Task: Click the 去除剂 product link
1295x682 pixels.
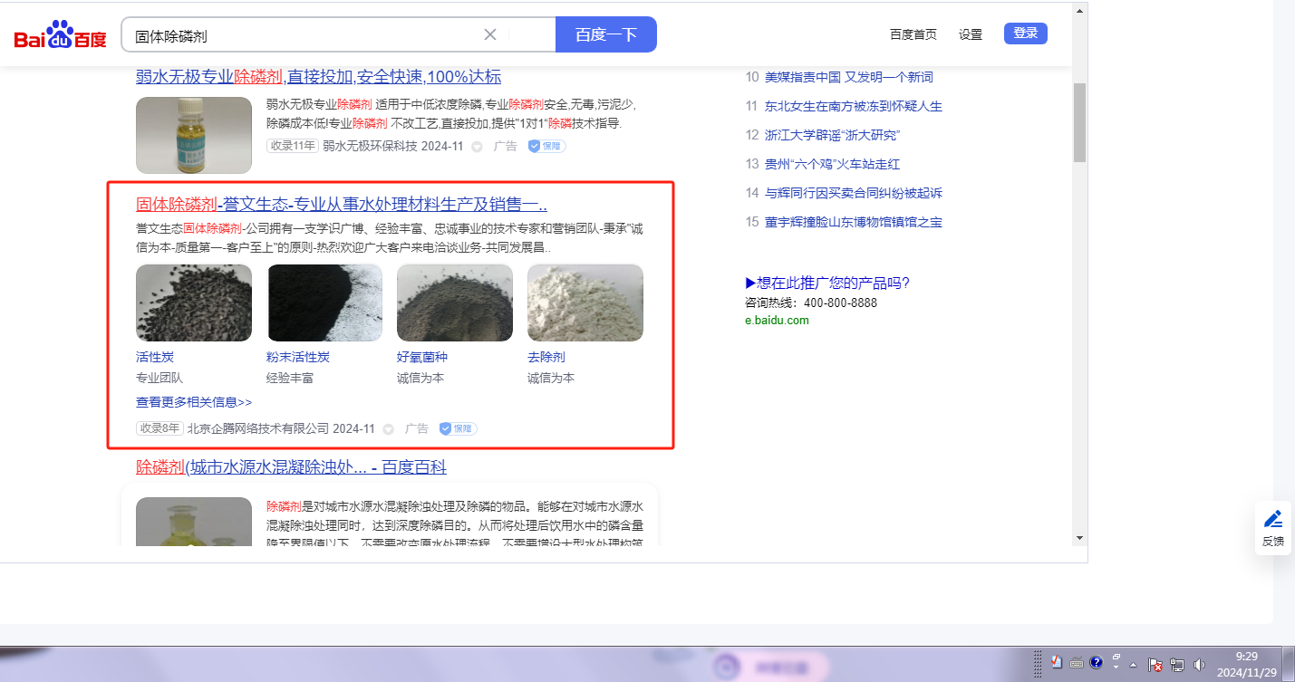Action: coord(546,357)
